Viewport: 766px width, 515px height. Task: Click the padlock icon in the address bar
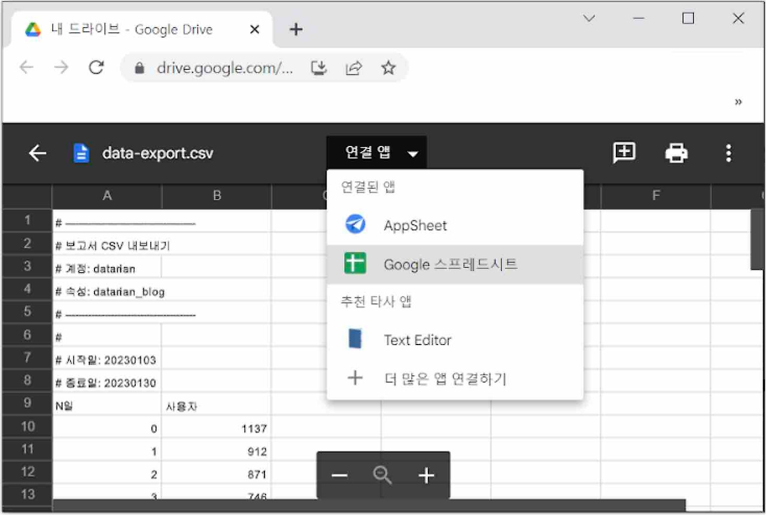coord(139,68)
